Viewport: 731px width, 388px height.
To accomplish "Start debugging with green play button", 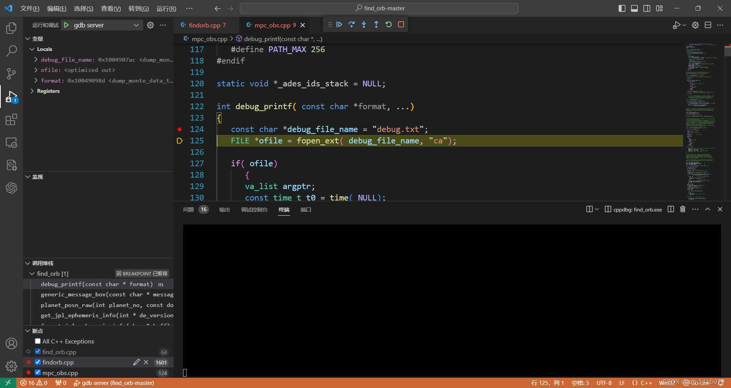I will point(67,25).
